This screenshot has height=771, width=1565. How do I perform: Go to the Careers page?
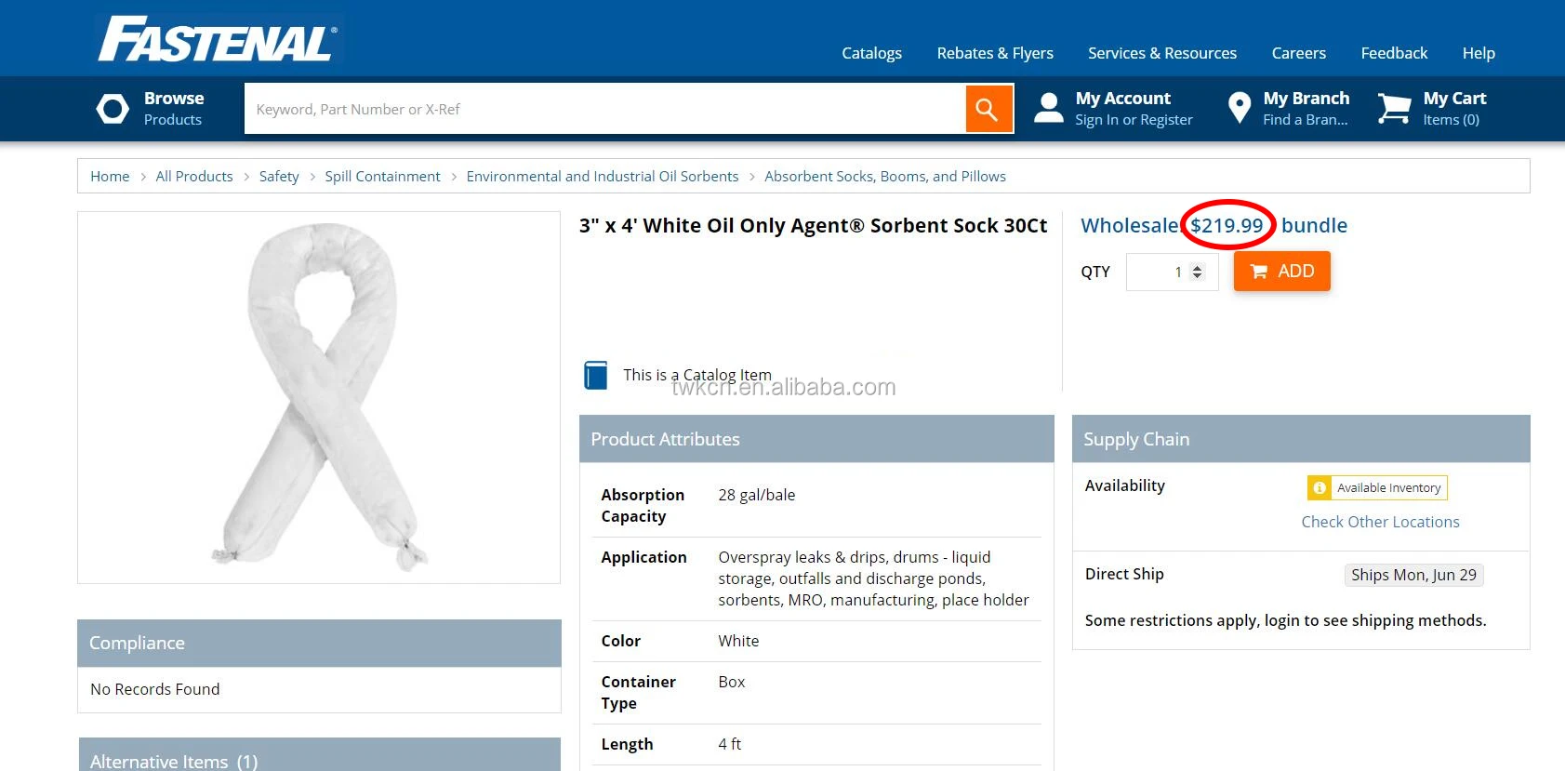tap(1298, 53)
